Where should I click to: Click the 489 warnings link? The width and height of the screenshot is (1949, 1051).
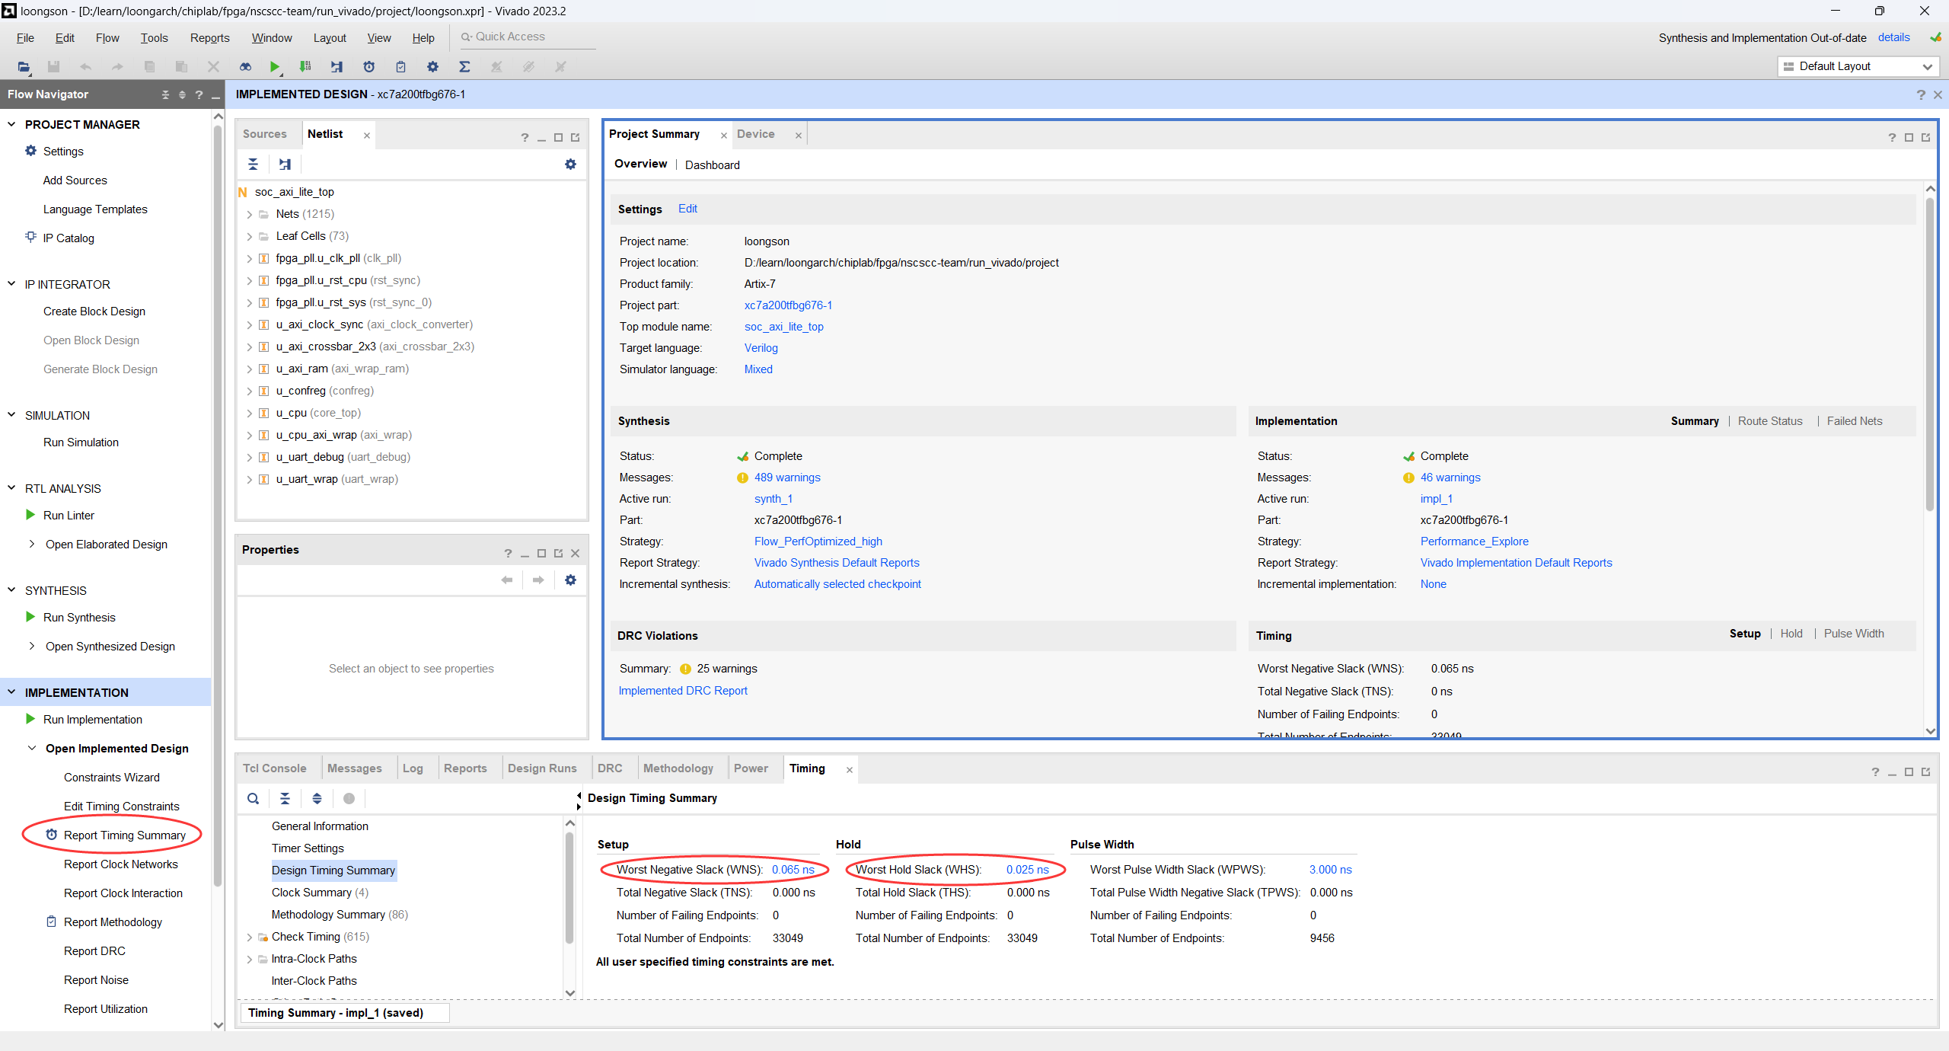pos(787,478)
